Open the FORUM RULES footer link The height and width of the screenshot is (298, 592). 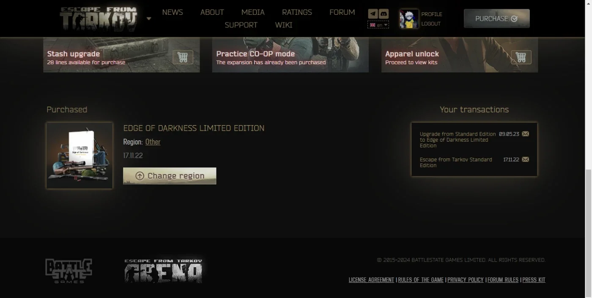pos(503,280)
